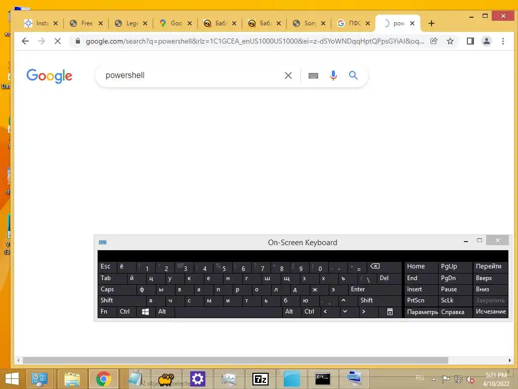Click the address bar URL

[x=255, y=41]
